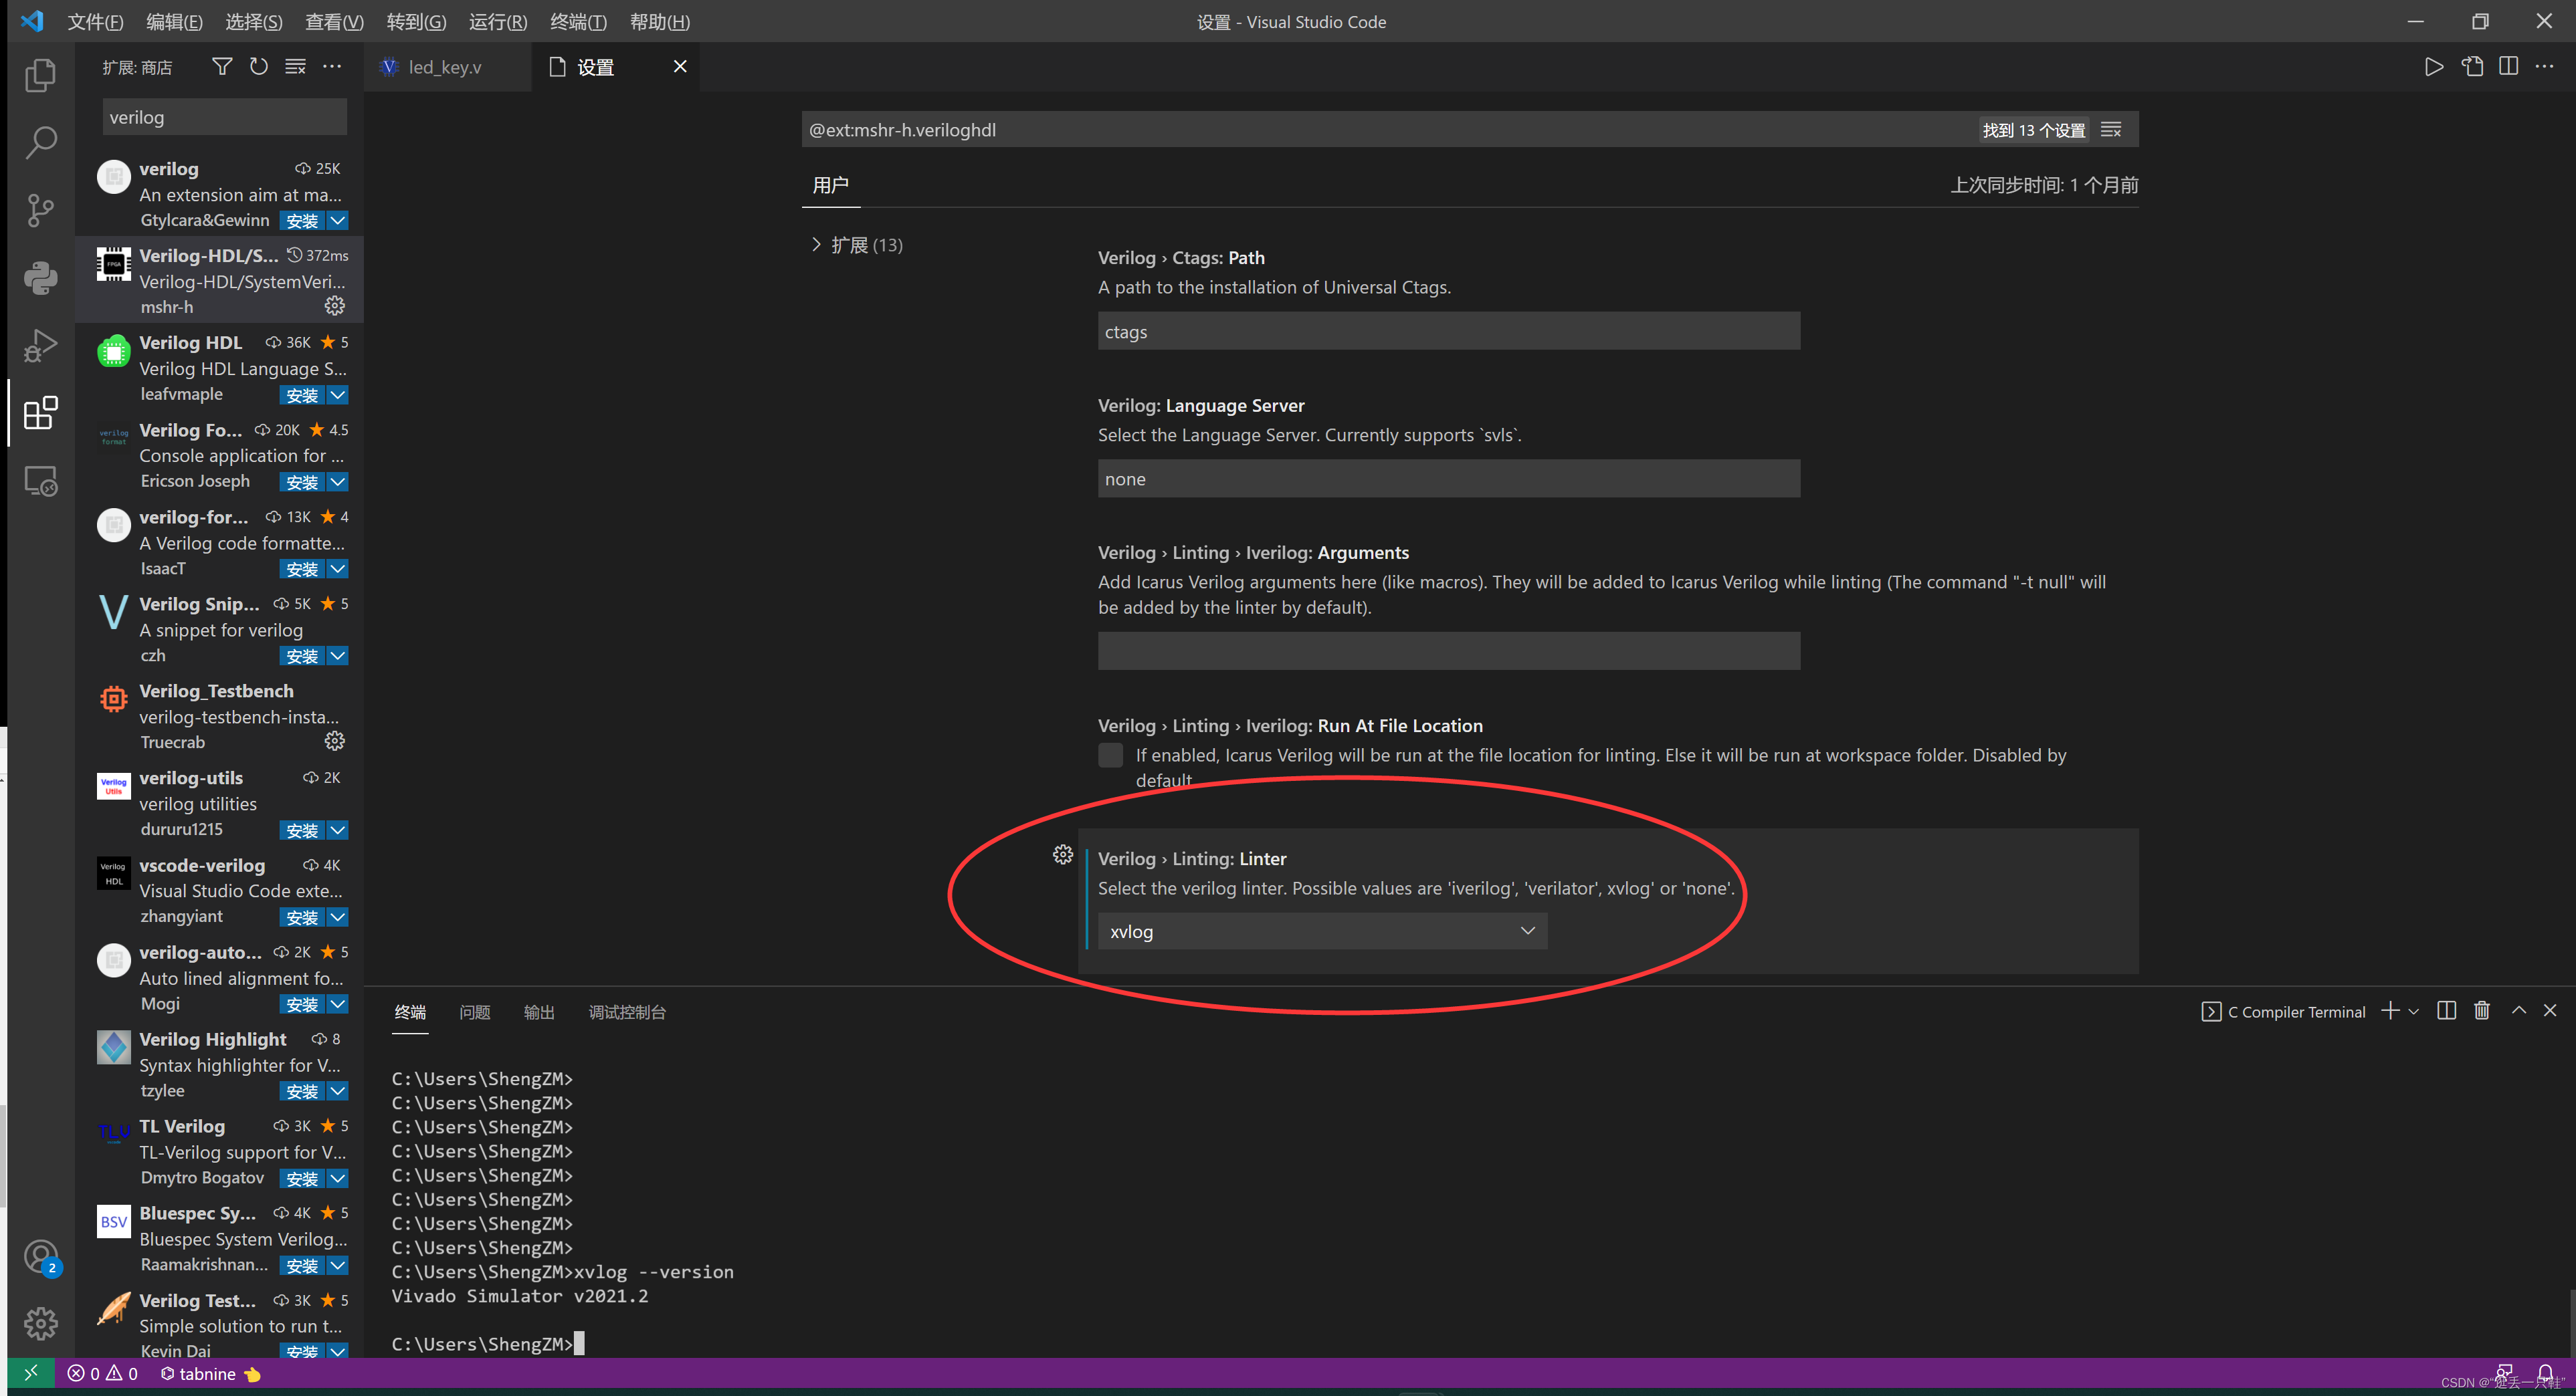Install the verilog-utils extension
Image resolution: width=2576 pixels, height=1396 pixels.
coord(301,830)
